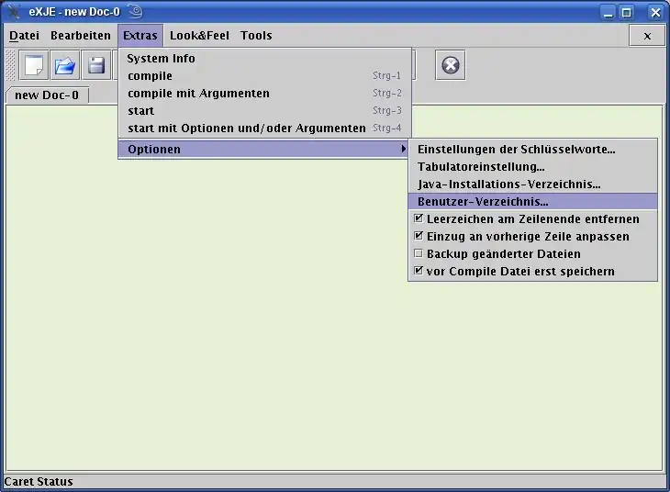Switch to the new Doc-0 tab
670x492 pixels.
pos(47,95)
